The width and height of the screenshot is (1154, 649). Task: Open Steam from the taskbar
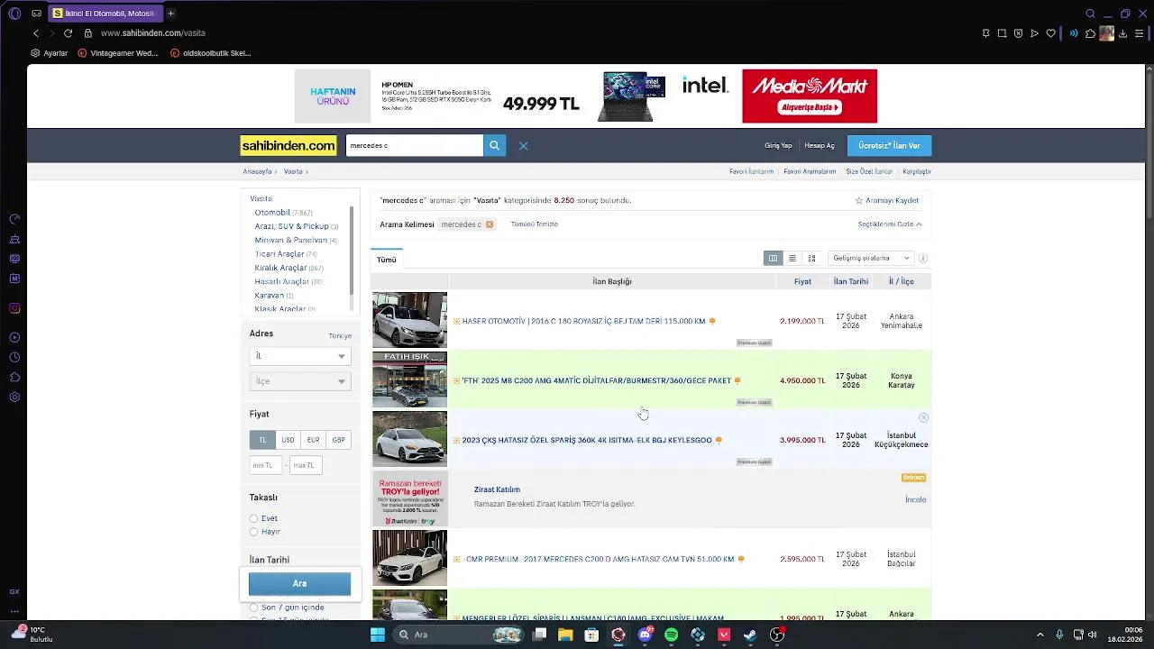(x=750, y=635)
